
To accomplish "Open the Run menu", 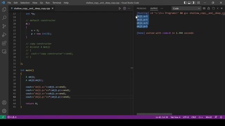I will 48,3.
